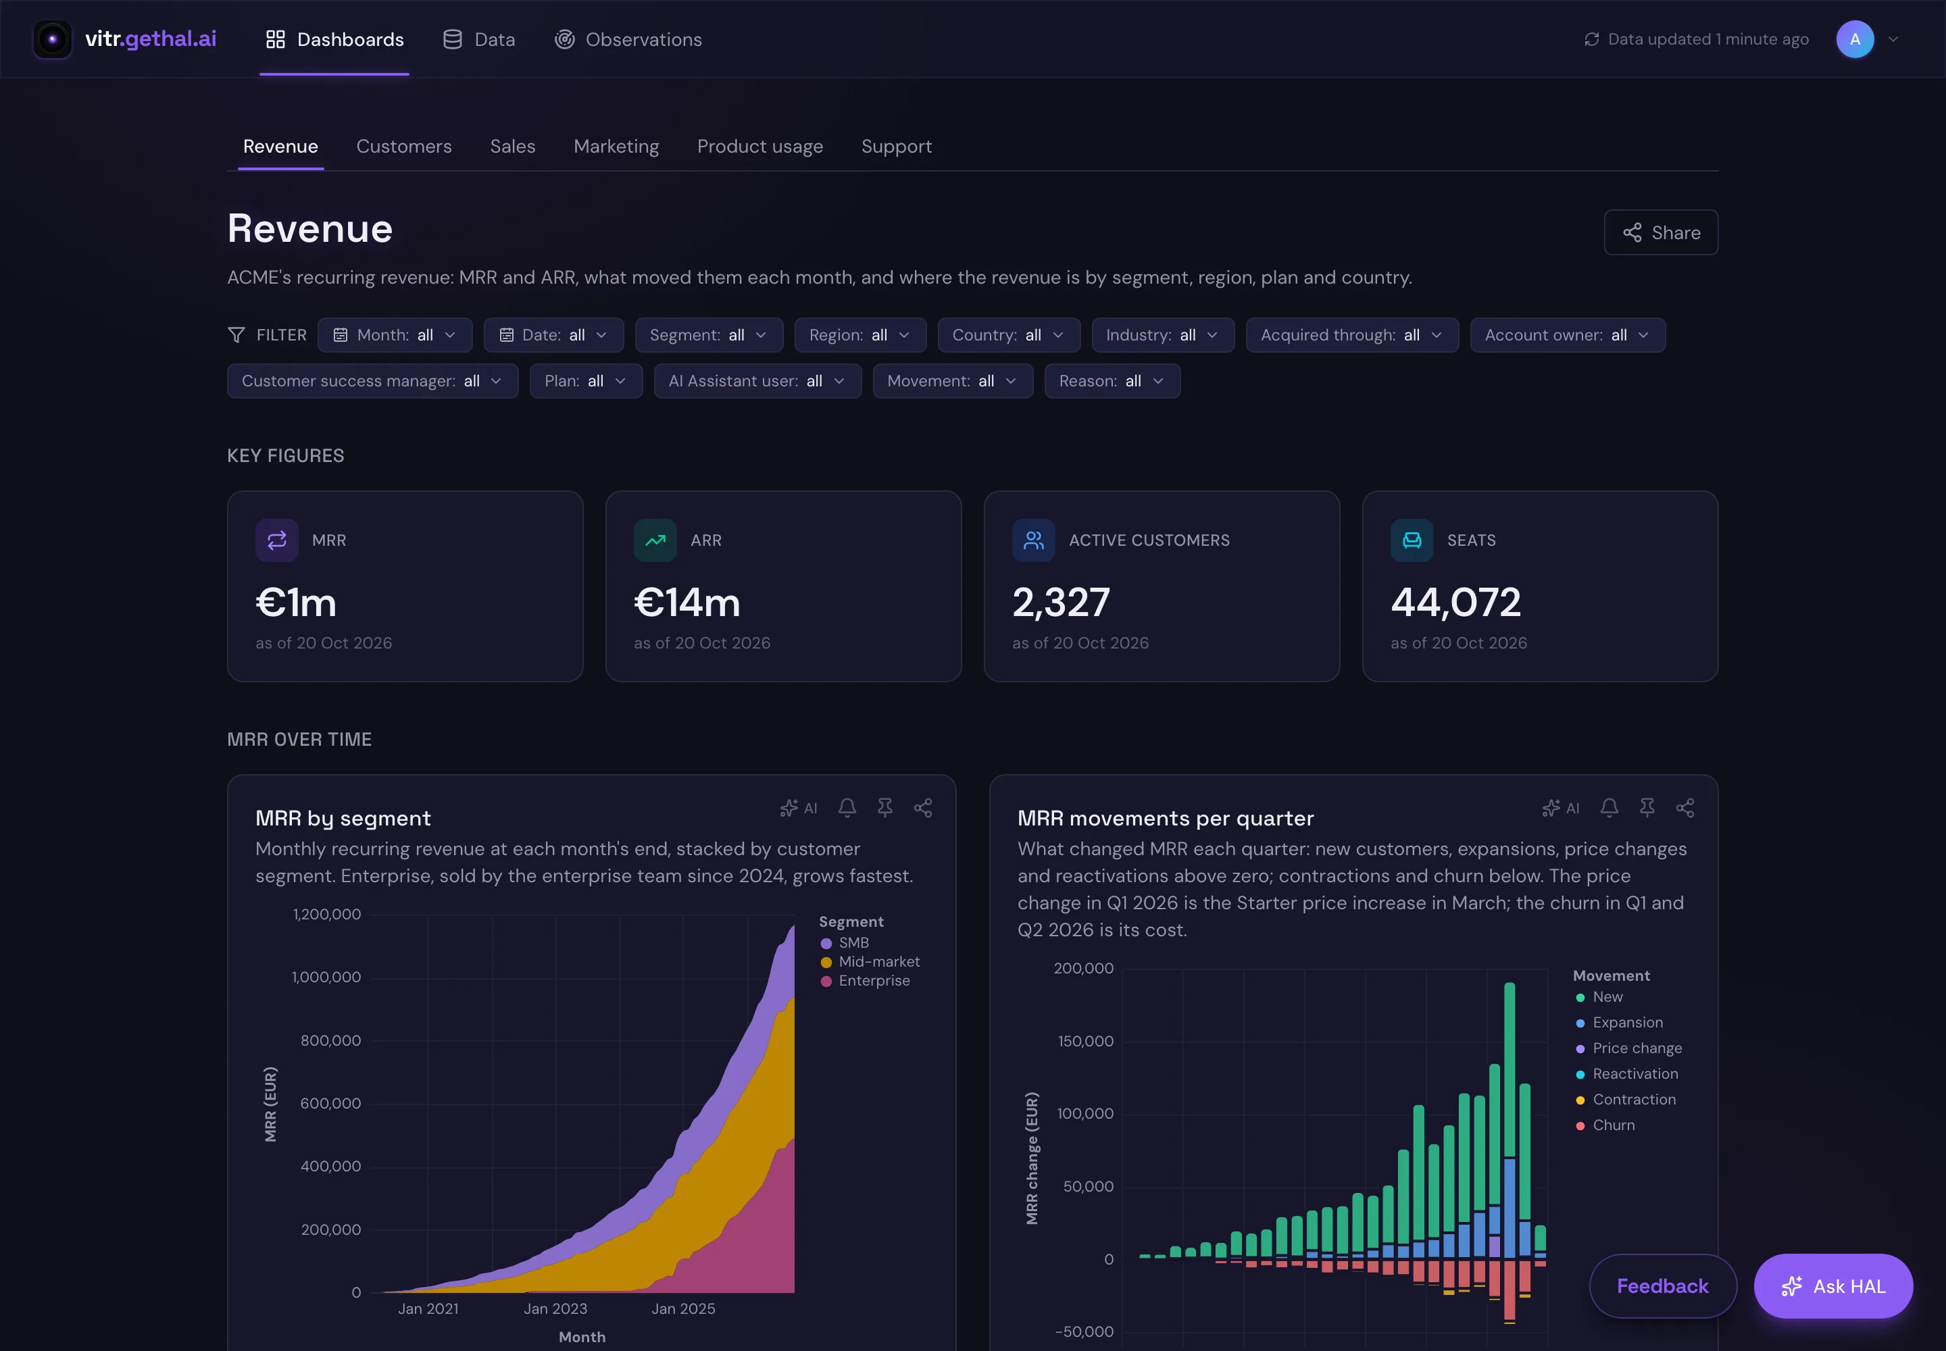Switch to the Customers tab
Screen dimensions: 1946x1351
[404, 147]
